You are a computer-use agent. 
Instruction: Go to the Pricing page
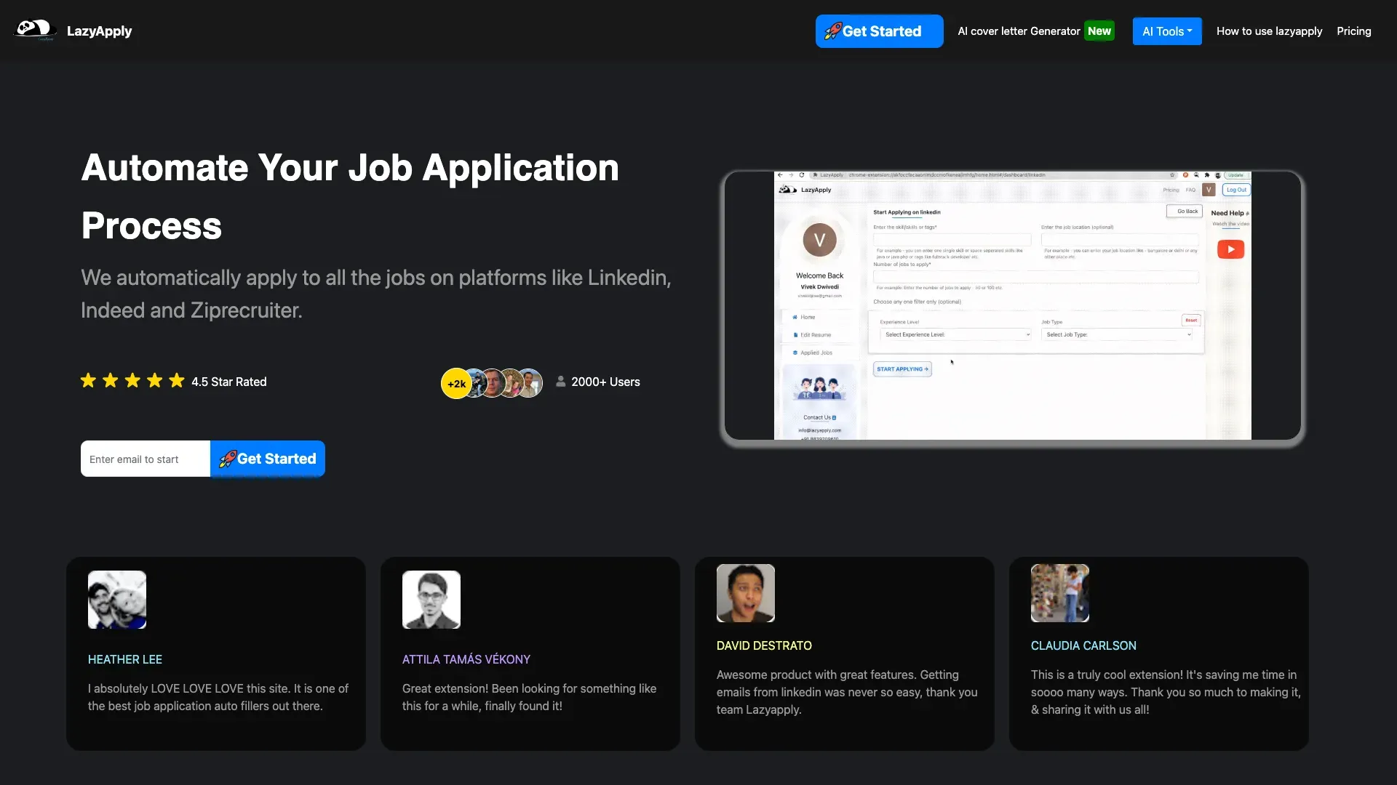coord(1353,31)
